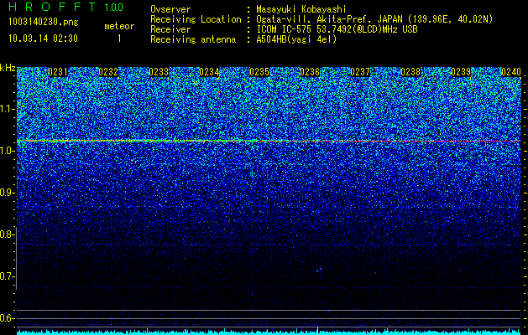Click the 0233 time marker

coord(159,72)
